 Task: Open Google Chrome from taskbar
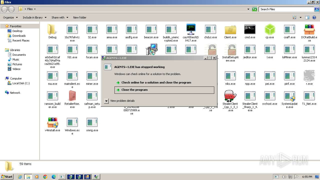tap(45, 177)
